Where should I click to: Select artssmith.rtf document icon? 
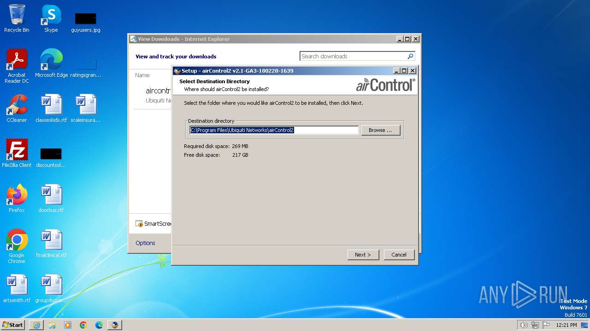(17, 289)
